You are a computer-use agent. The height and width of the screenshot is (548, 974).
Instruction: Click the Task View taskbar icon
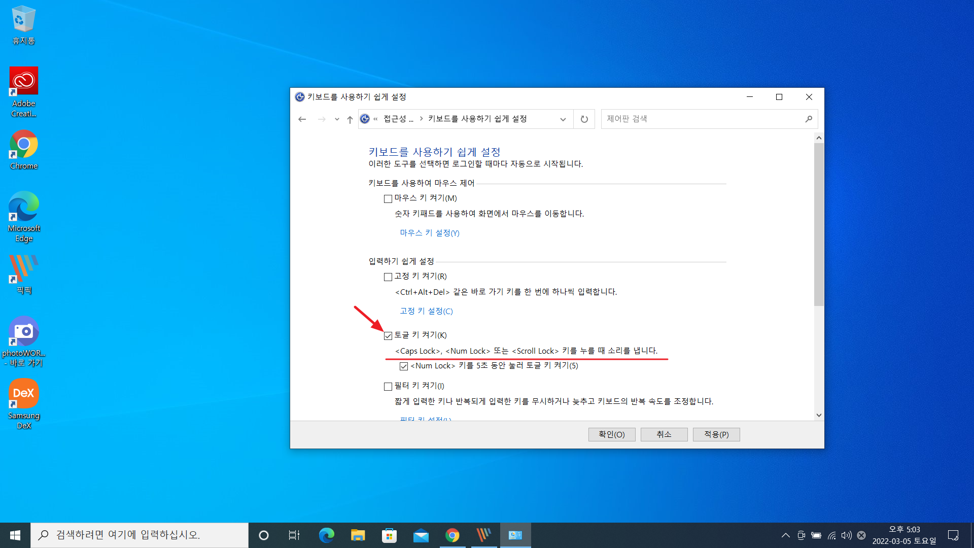(x=294, y=535)
